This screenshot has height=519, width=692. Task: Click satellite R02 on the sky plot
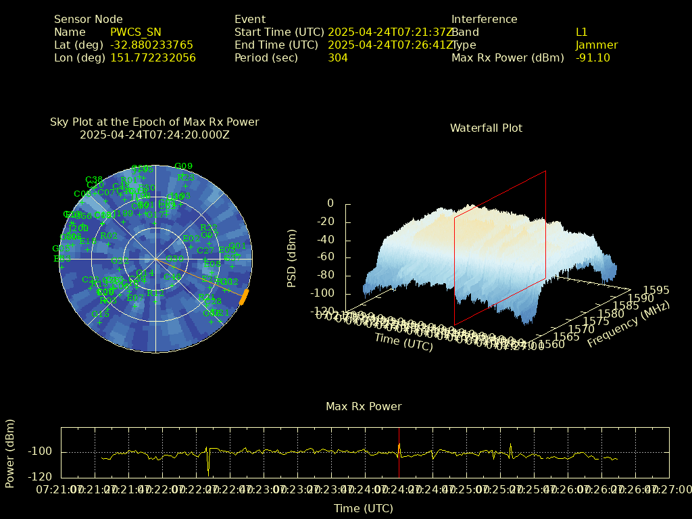109,236
